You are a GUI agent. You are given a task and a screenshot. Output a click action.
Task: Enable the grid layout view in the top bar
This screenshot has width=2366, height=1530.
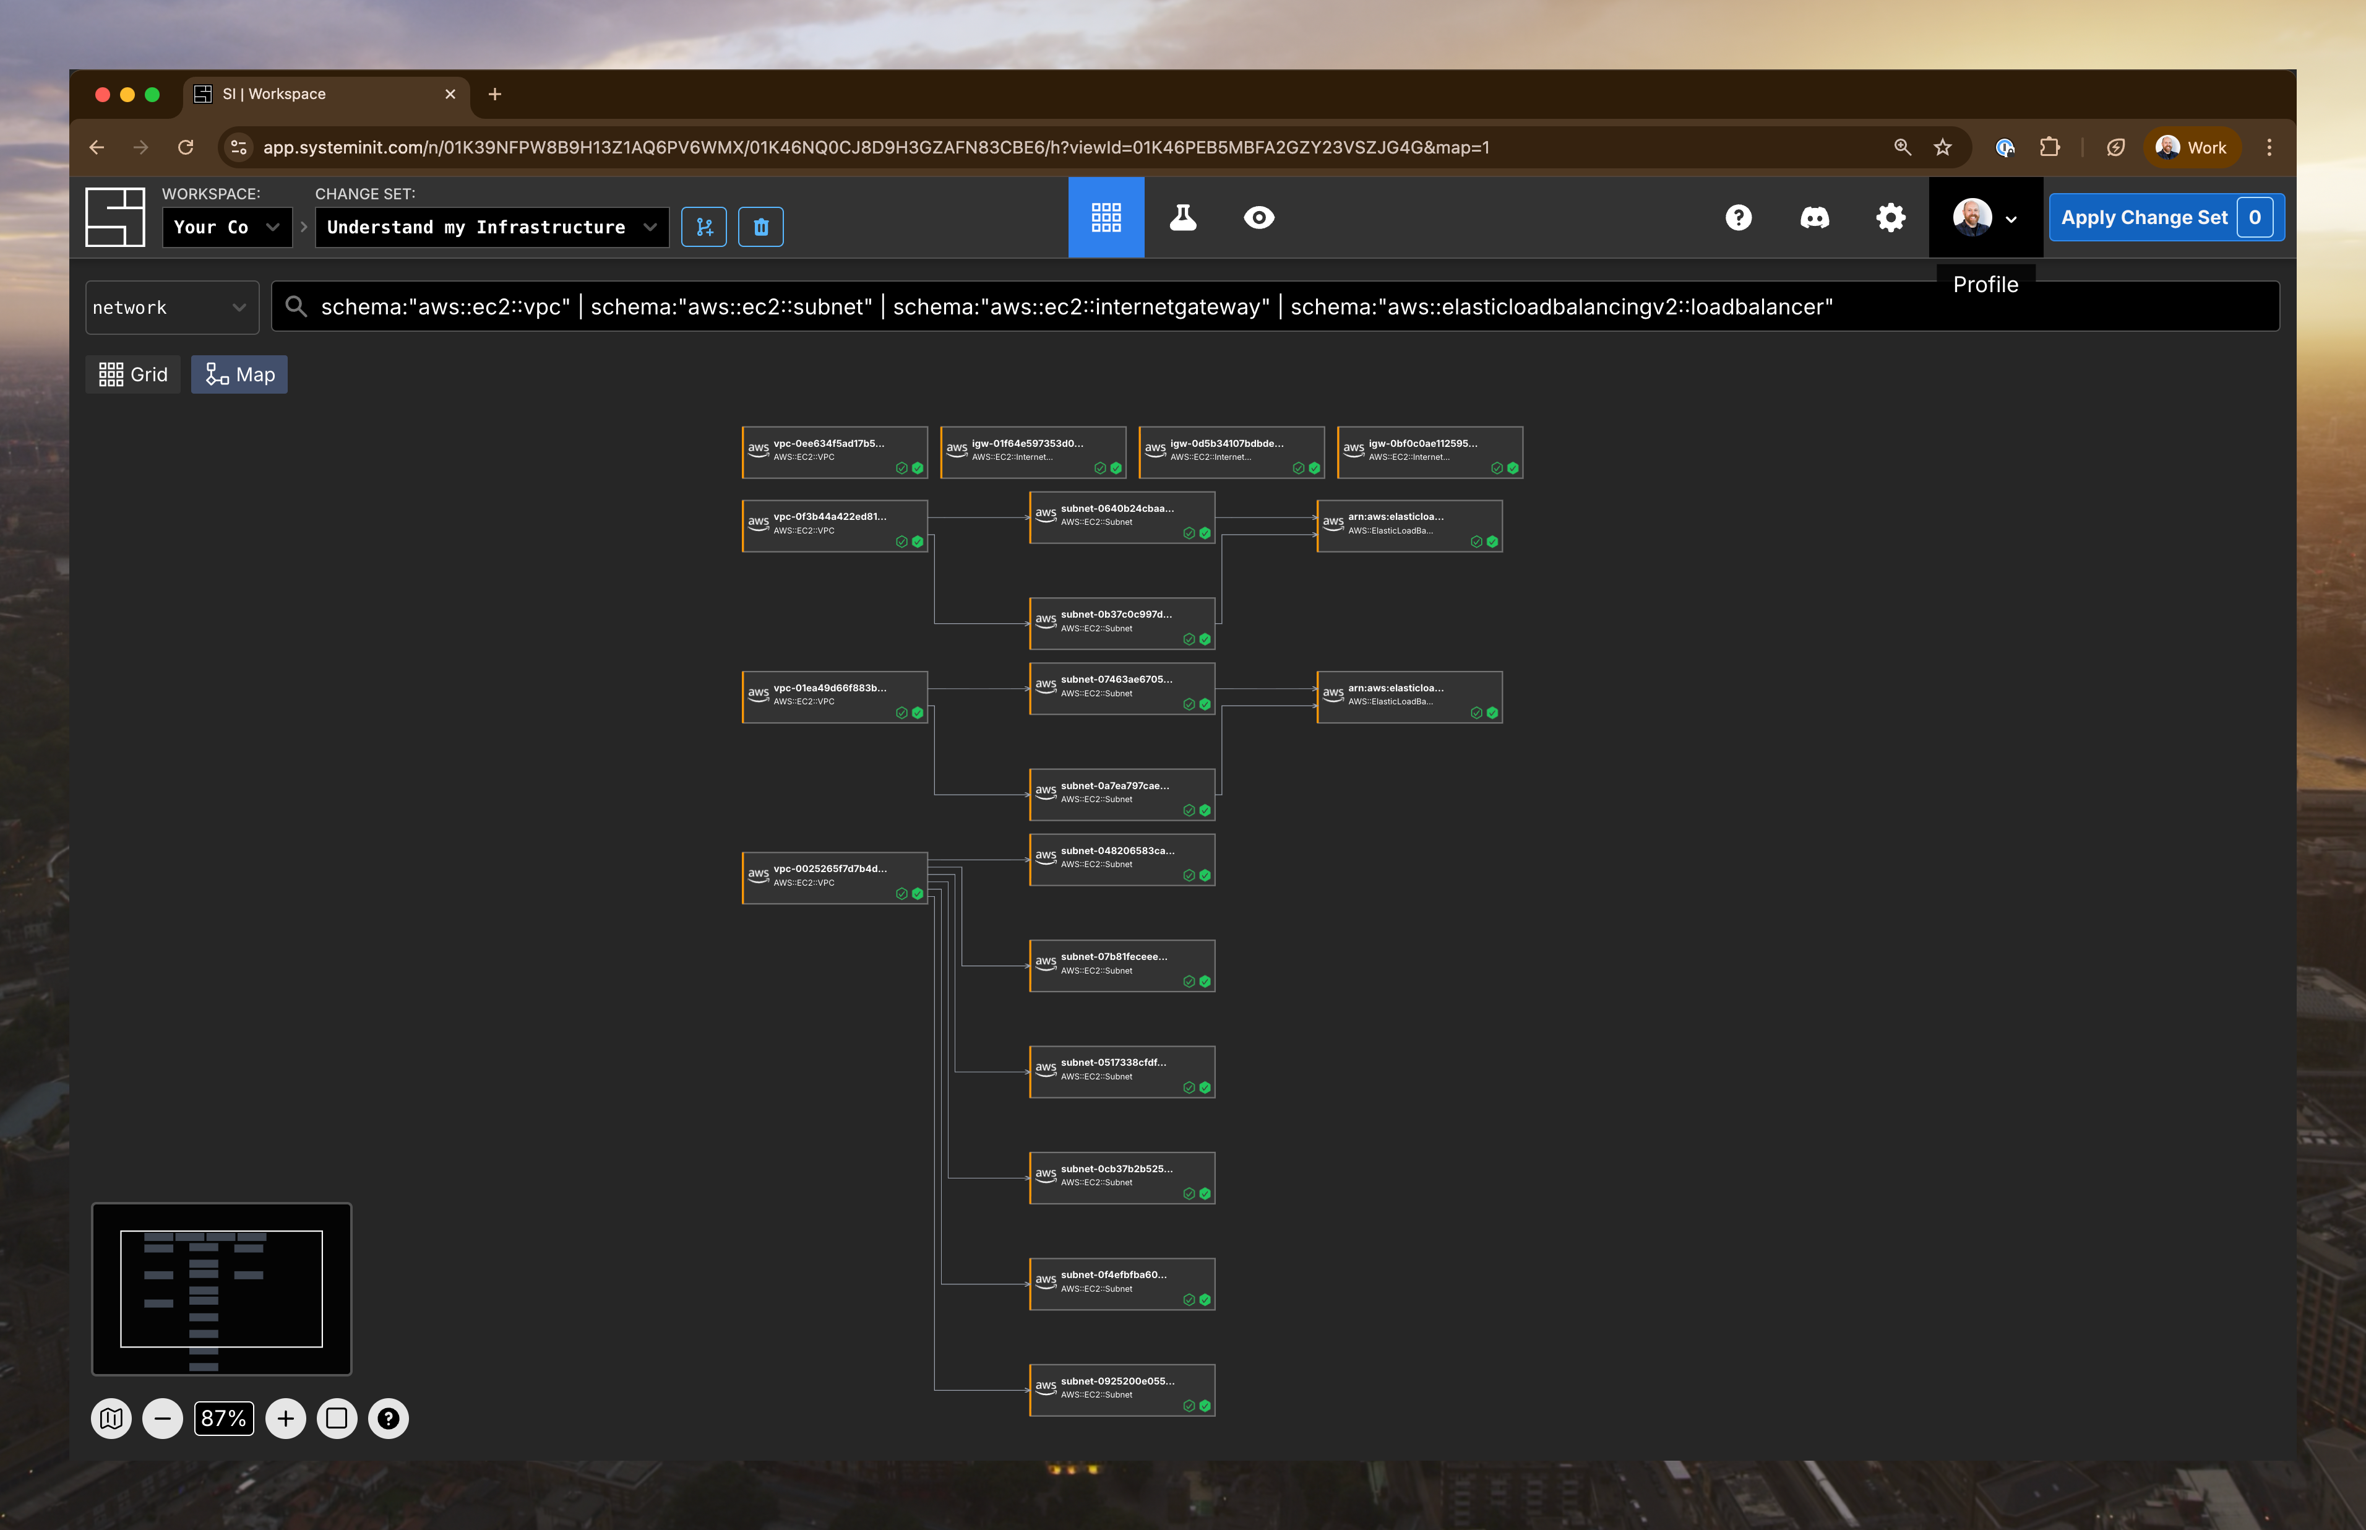coord(1106,217)
